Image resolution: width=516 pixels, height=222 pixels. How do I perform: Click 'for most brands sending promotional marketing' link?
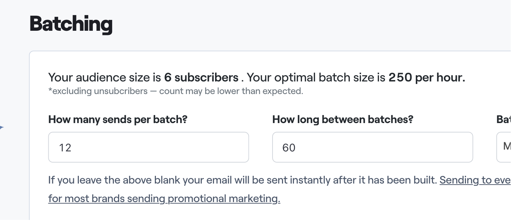(x=164, y=199)
